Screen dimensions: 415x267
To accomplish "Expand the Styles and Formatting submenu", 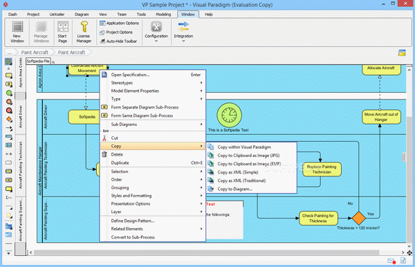I will [x=153, y=196].
